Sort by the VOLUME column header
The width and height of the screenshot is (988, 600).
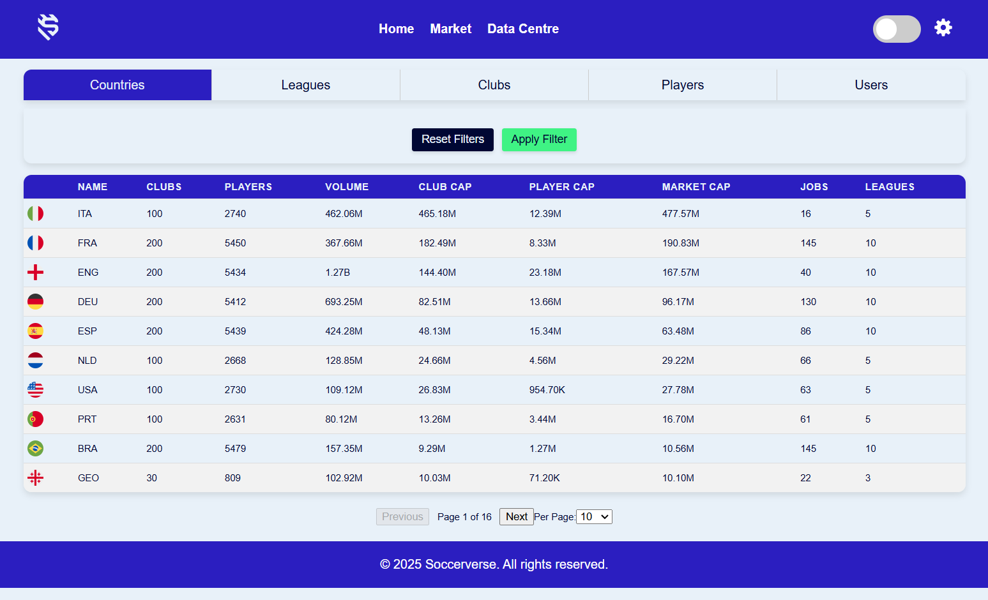tap(347, 186)
